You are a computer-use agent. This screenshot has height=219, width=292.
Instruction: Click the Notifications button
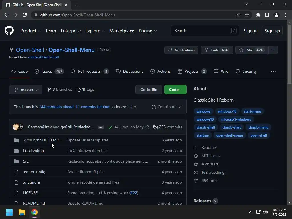pos(181,50)
